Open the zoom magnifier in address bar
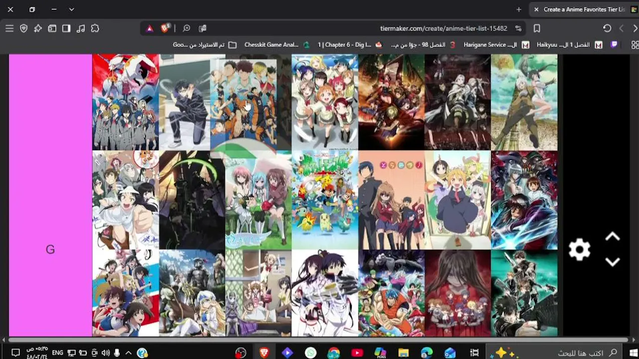 pyautogui.click(x=186, y=28)
